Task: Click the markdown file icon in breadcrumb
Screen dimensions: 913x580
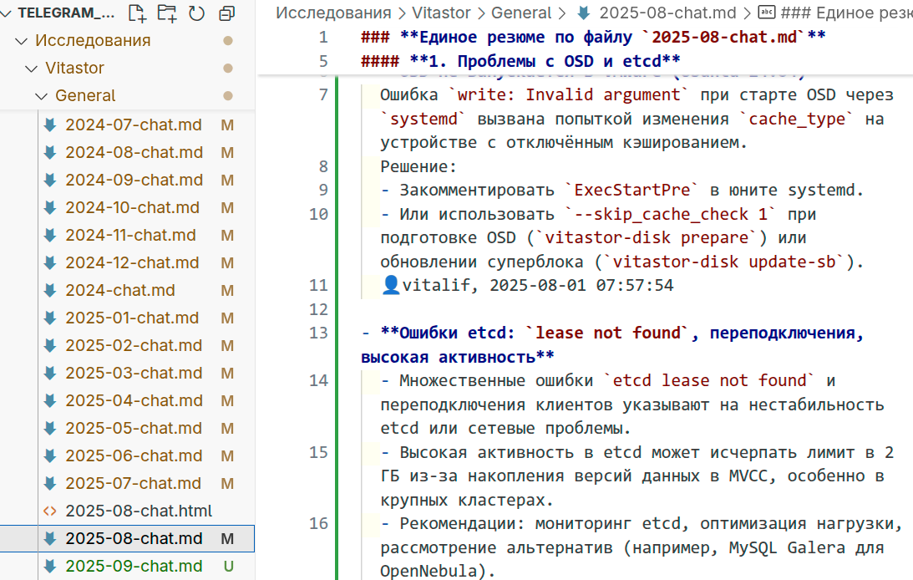Action: pos(584,13)
